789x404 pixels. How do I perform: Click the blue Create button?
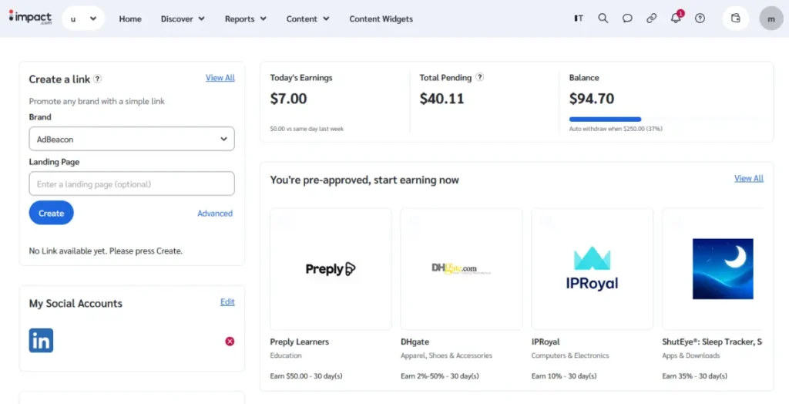pos(52,213)
